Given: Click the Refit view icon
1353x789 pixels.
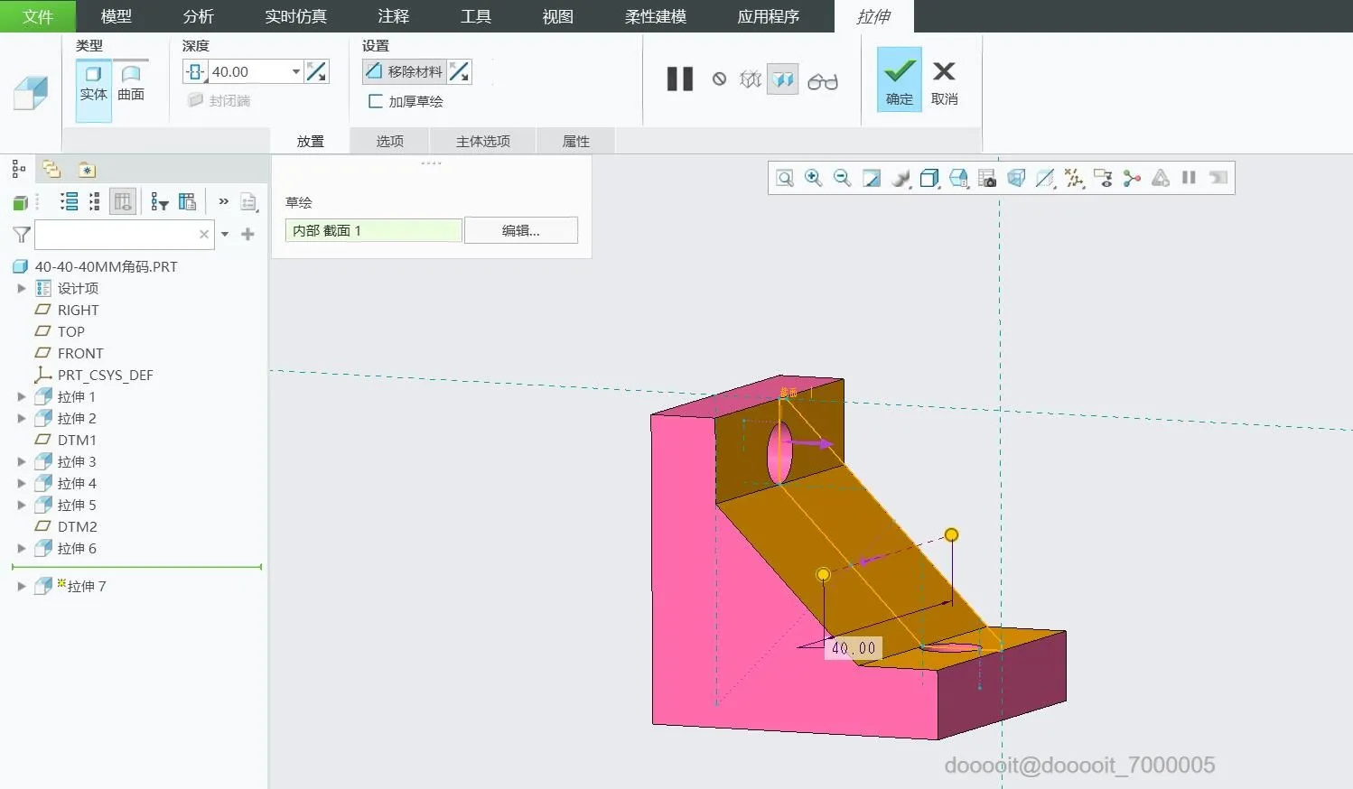Looking at the screenshot, I should [784, 178].
